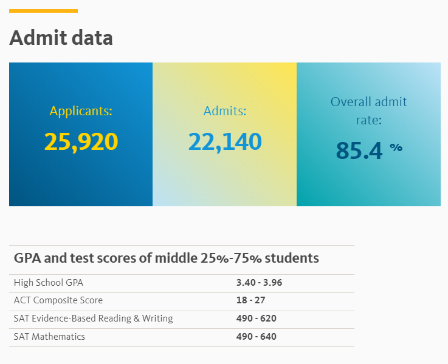Select the 85.4 admit rate value

point(359,150)
